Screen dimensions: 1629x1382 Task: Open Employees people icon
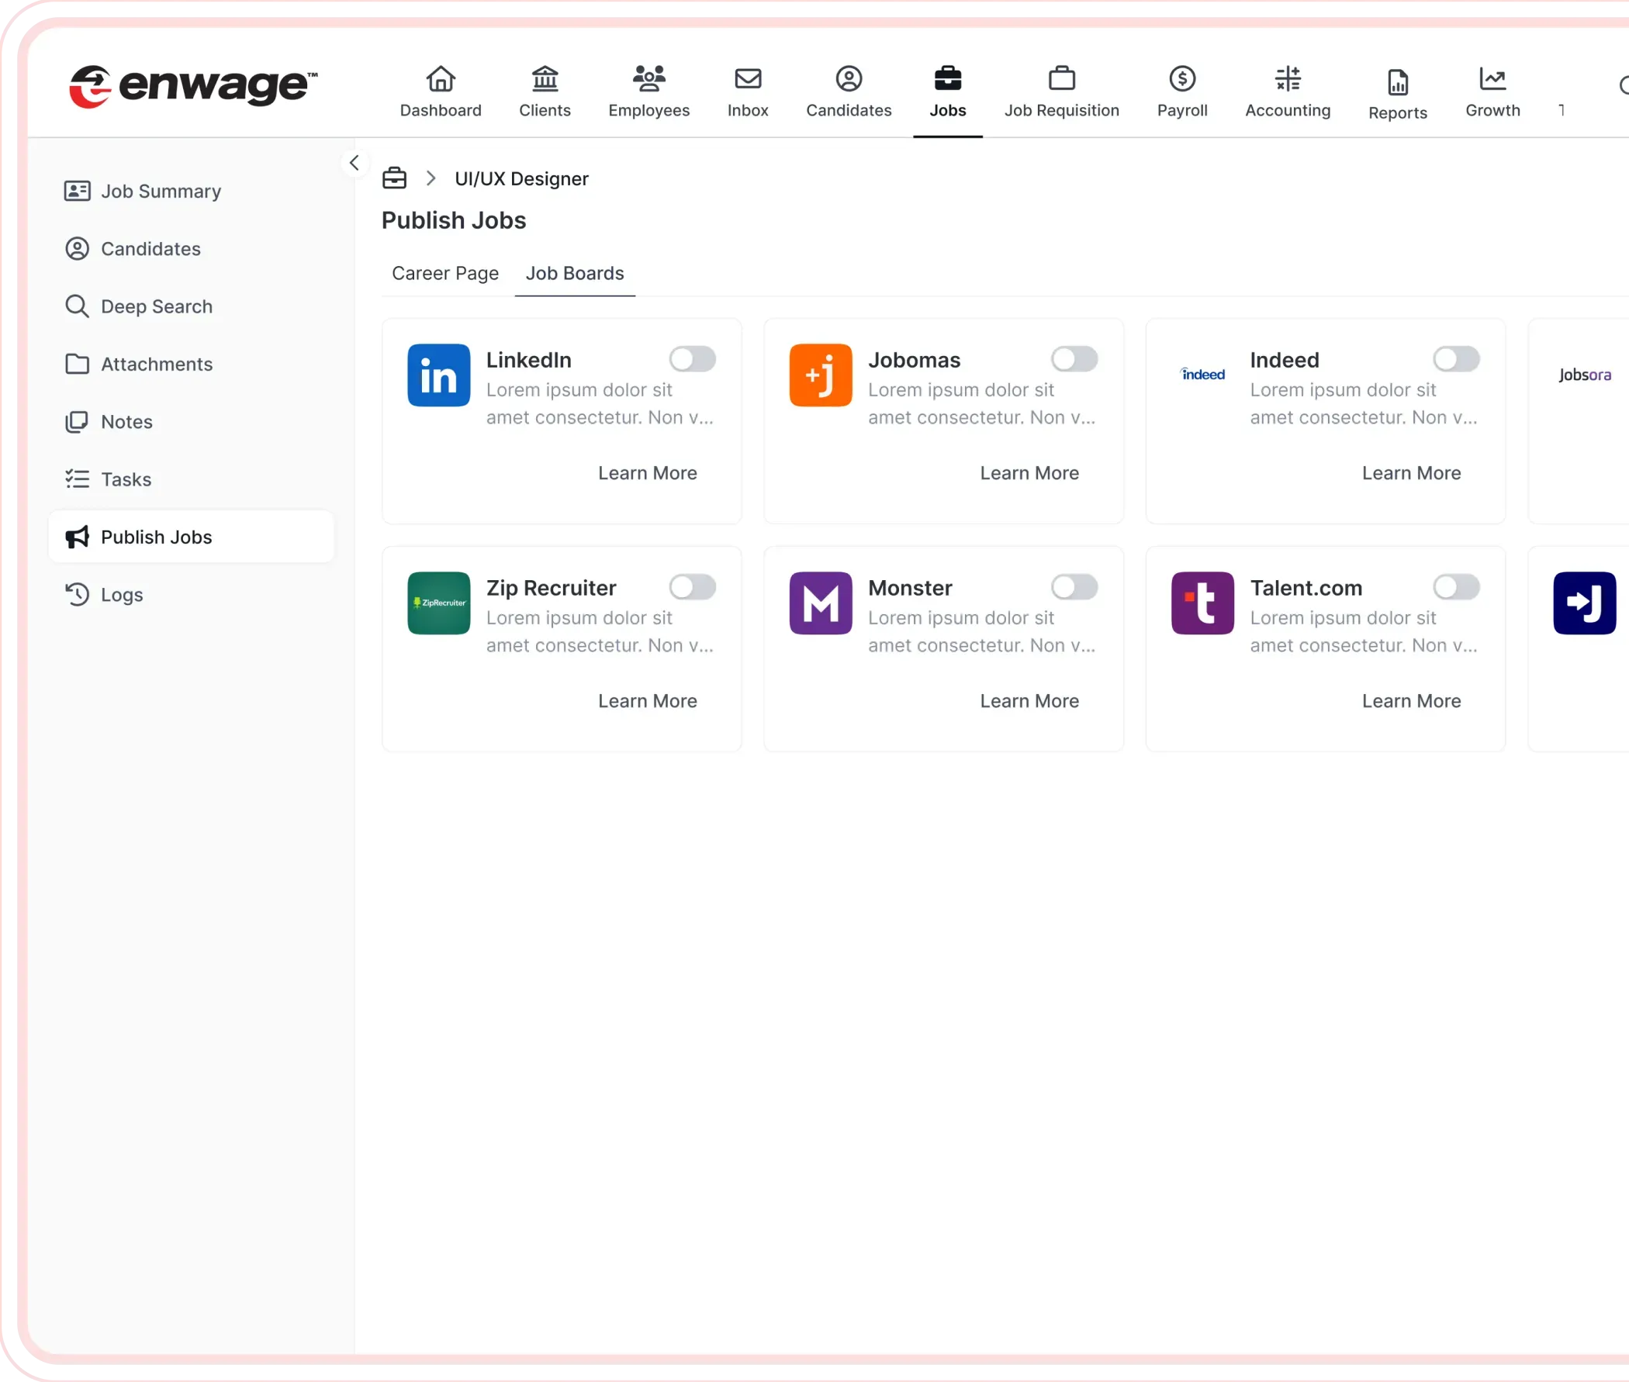pos(648,79)
